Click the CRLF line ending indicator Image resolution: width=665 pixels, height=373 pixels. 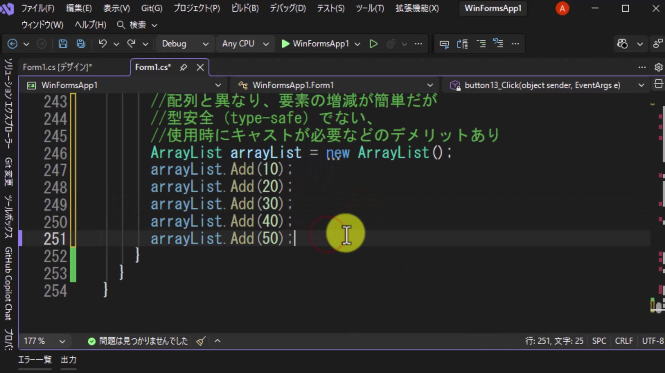[x=624, y=341]
